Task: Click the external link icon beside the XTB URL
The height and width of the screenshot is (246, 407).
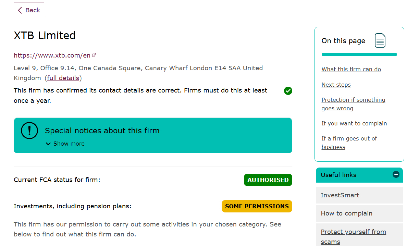Action: (x=94, y=55)
